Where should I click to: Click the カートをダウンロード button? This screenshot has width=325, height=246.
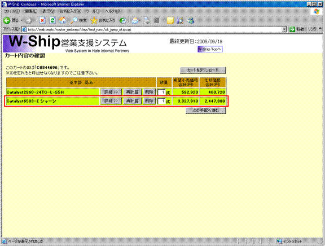tap(203, 71)
